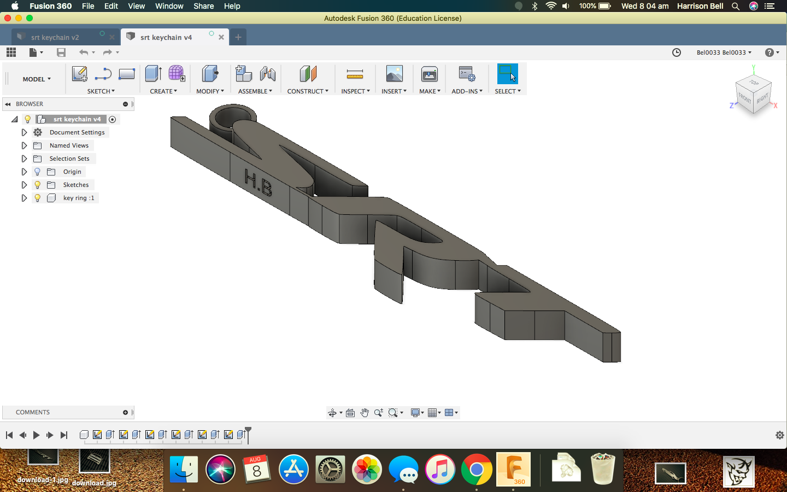Open the SKETCH dropdown menu
This screenshot has width=787, height=492.
tap(101, 91)
